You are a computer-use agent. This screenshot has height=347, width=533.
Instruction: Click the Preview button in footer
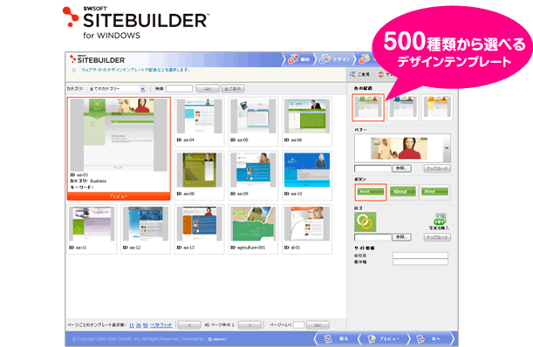(x=384, y=339)
